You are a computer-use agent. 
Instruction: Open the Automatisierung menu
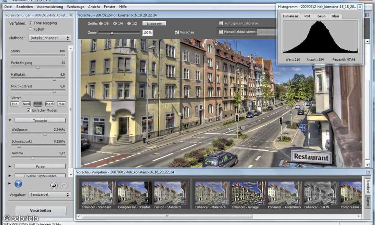50,7
